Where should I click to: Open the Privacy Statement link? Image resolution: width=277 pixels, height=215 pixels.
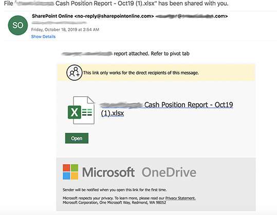[x=180, y=198]
